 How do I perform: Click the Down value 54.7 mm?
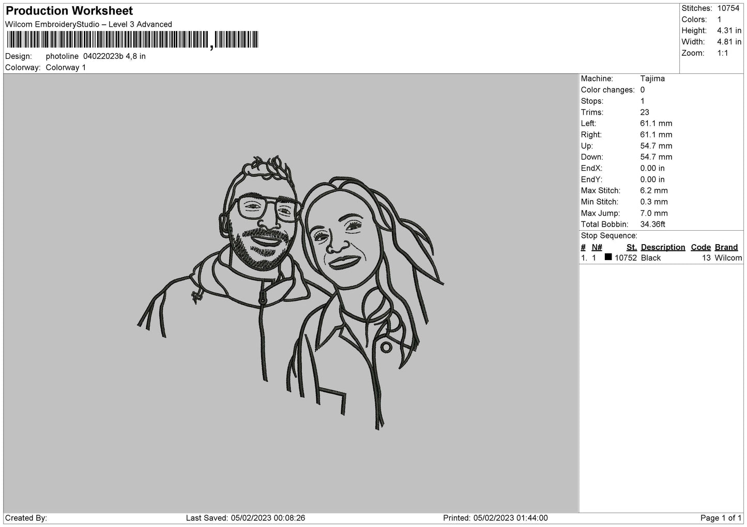[x=656, y=157]
